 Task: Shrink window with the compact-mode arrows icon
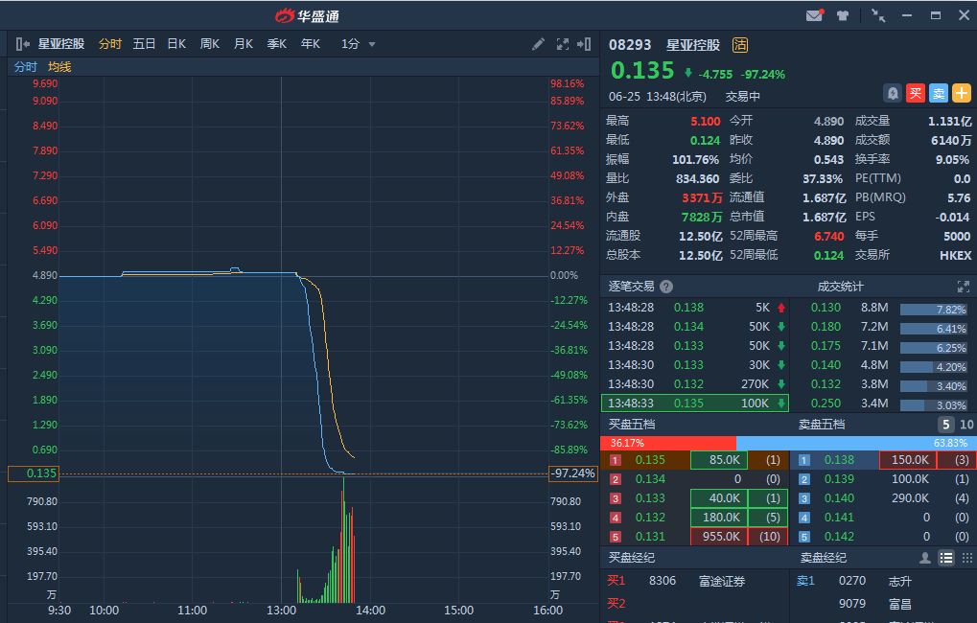coord(878,15)
